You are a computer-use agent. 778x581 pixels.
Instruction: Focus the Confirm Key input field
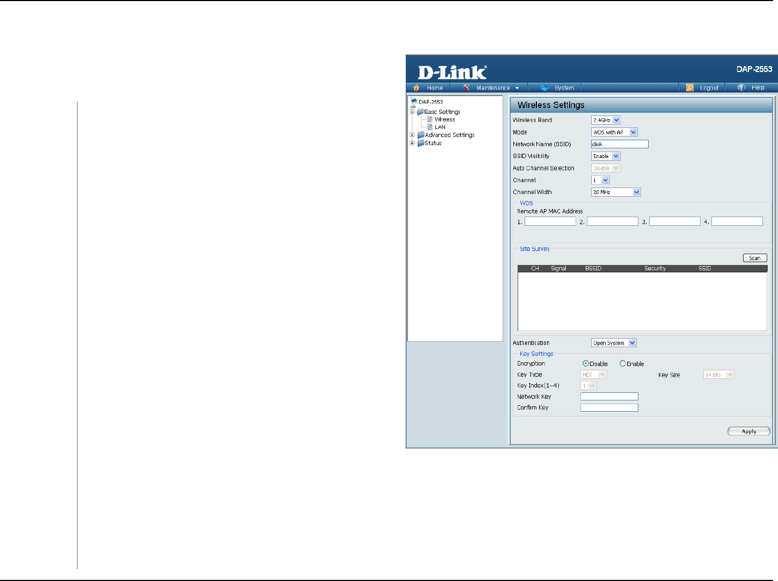click(x=609, y=407)
